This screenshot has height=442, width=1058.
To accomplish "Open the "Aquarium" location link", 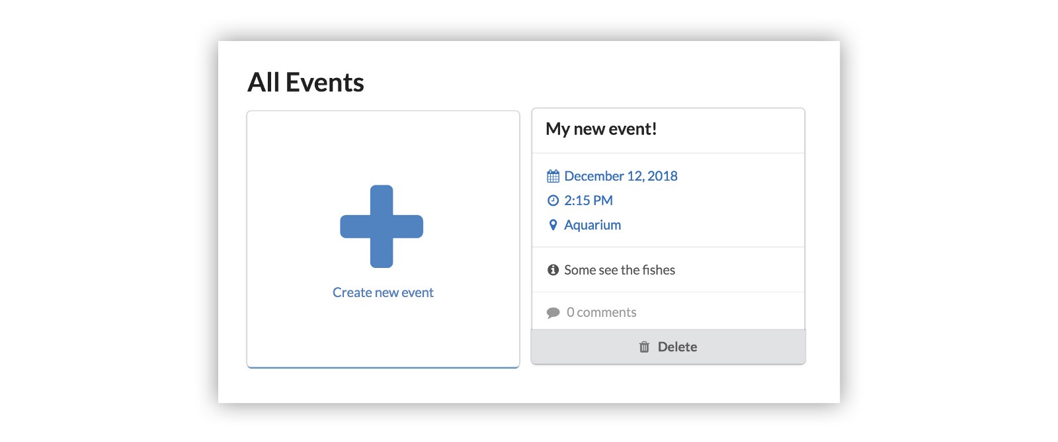I will click(592, 225).
